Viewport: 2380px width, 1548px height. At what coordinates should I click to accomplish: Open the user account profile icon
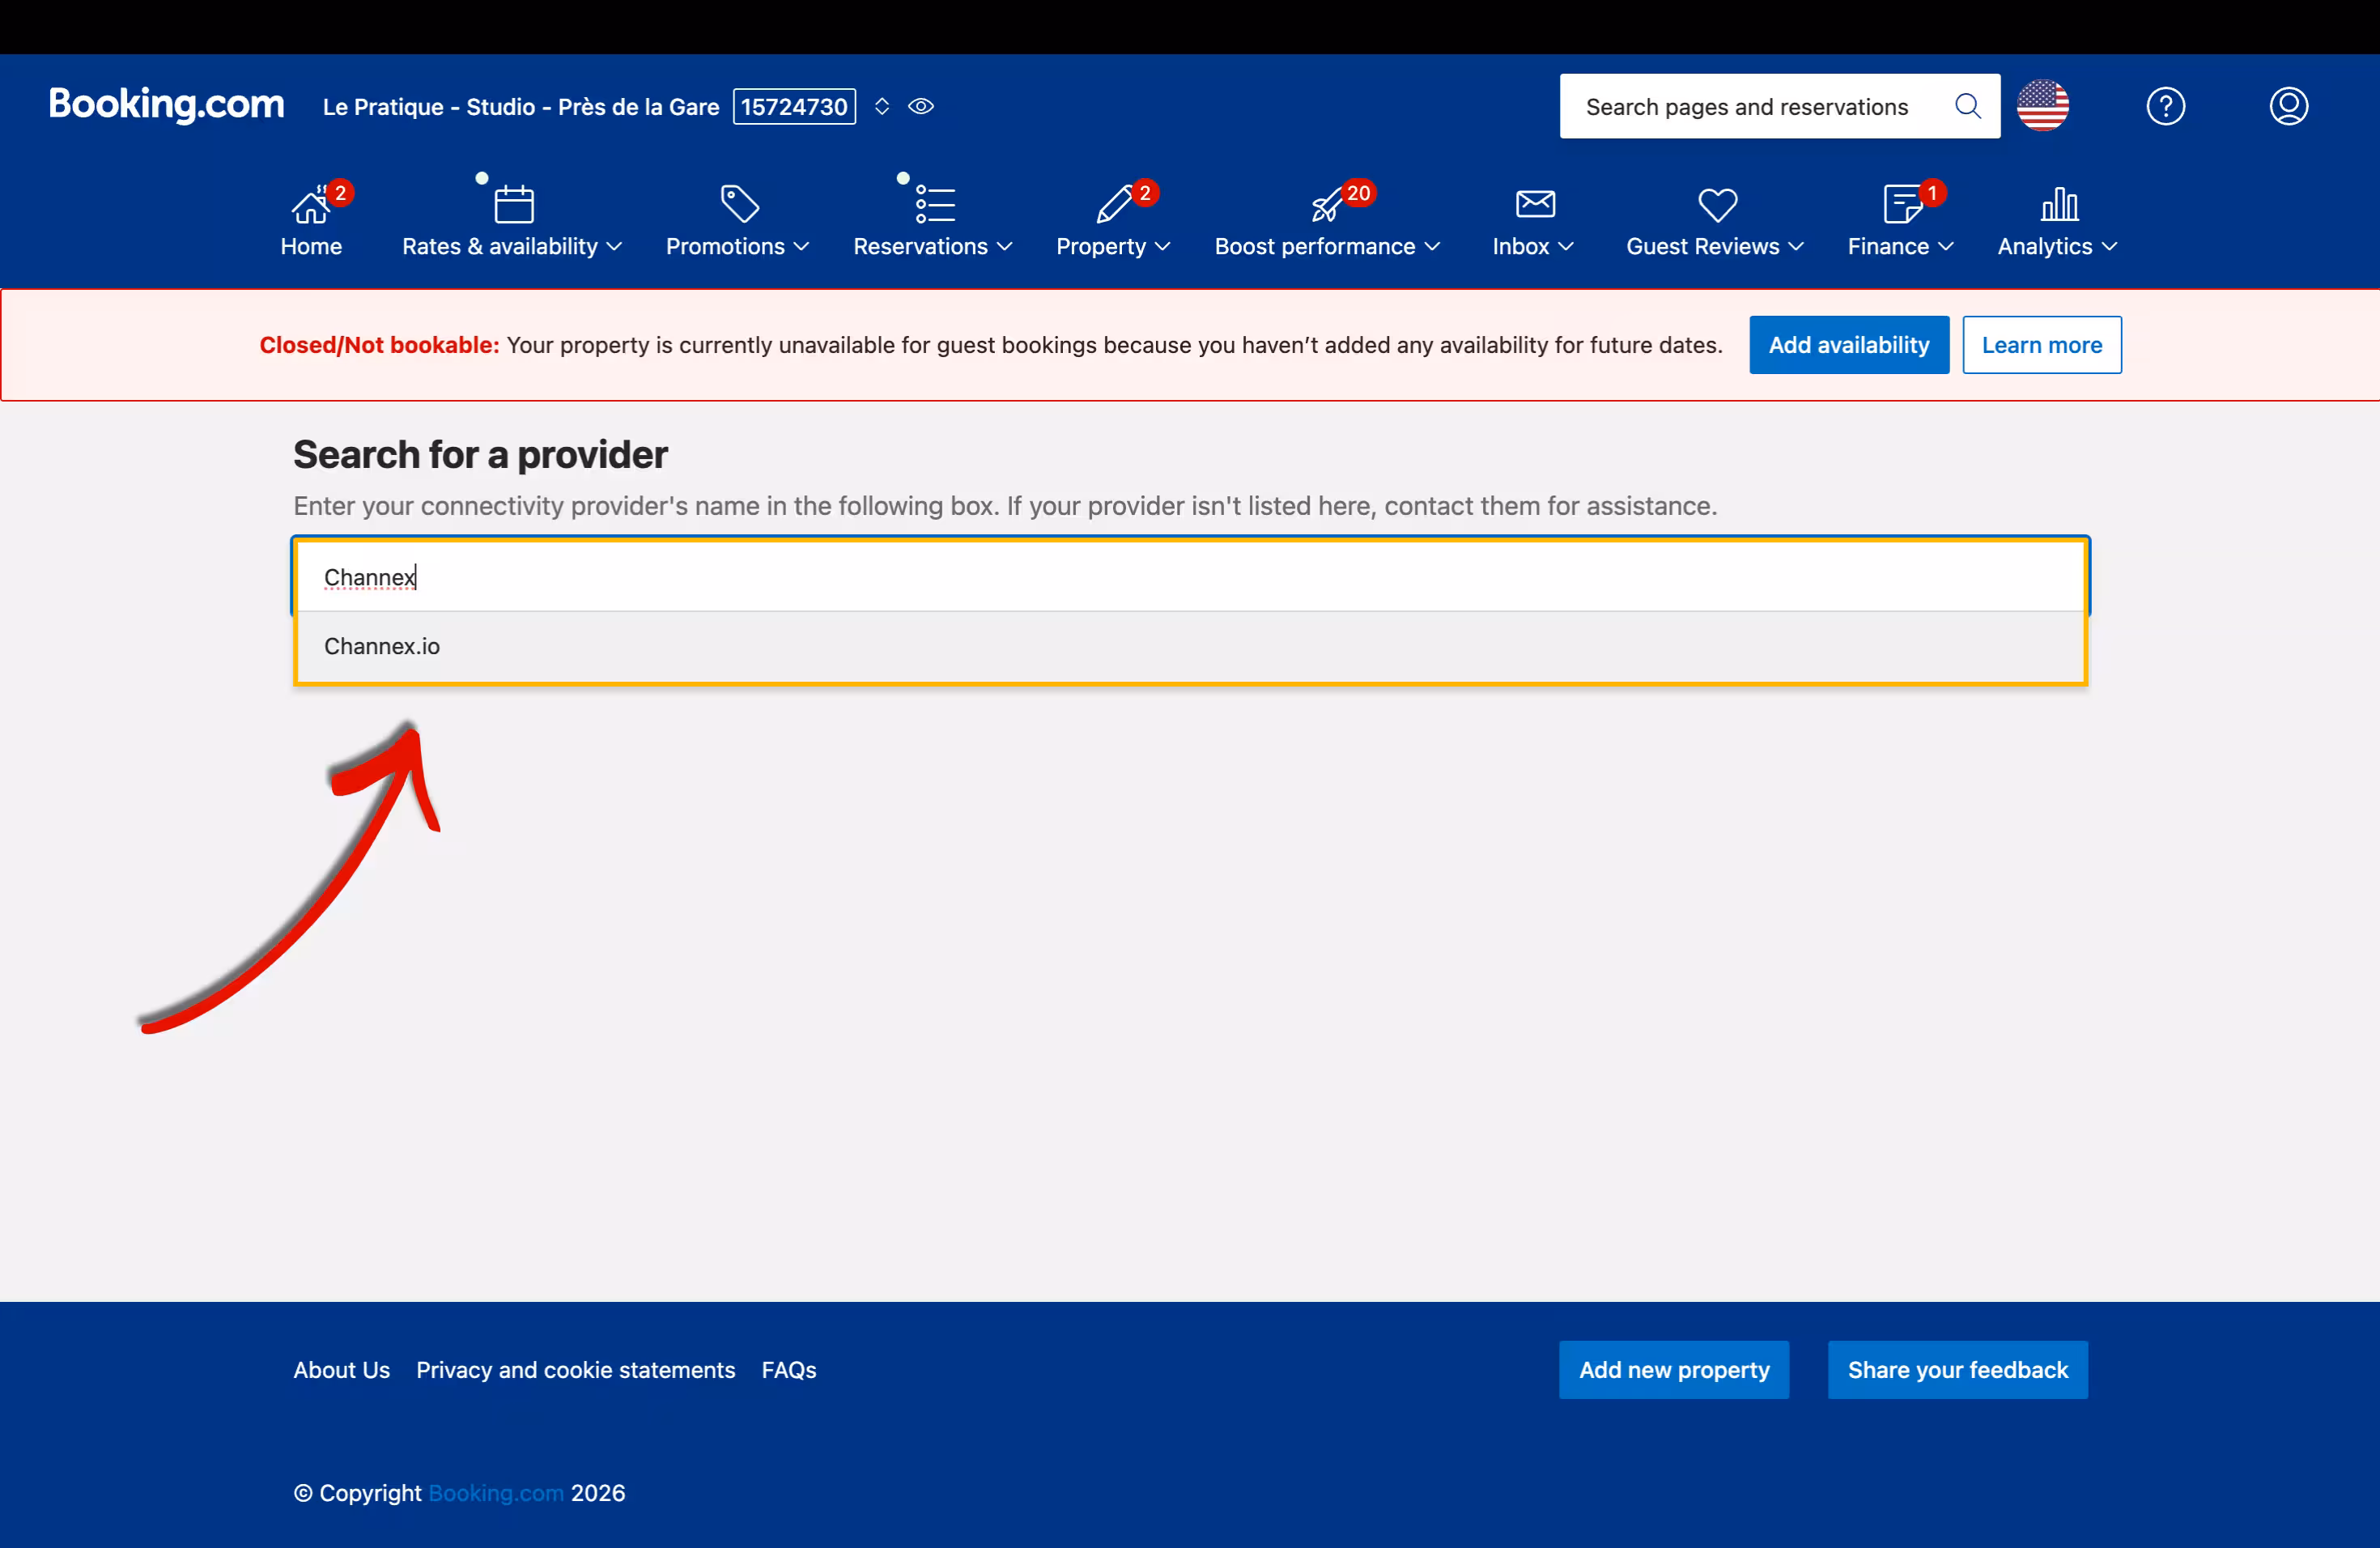pos(2288,106)
